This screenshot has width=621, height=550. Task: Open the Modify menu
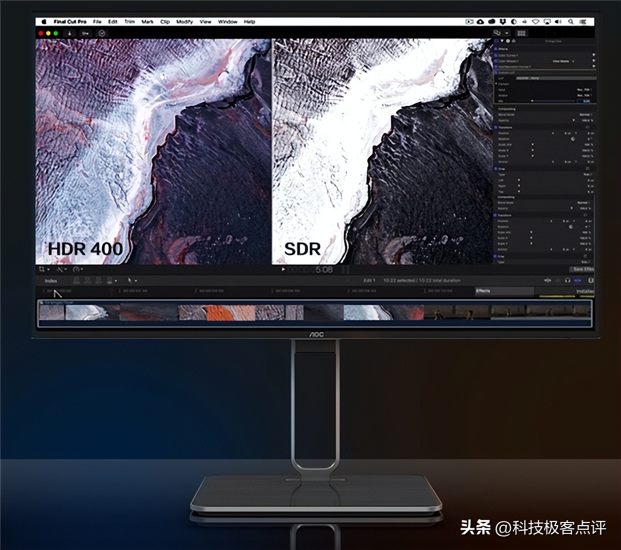pos(184,21)
